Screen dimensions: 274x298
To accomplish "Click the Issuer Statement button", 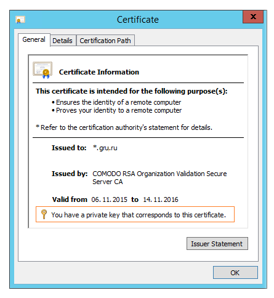I will (217, 244).
